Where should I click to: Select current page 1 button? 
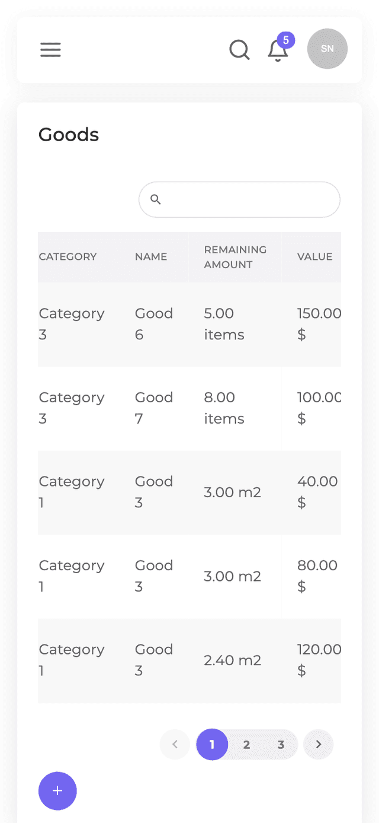(x=212, y=744)
